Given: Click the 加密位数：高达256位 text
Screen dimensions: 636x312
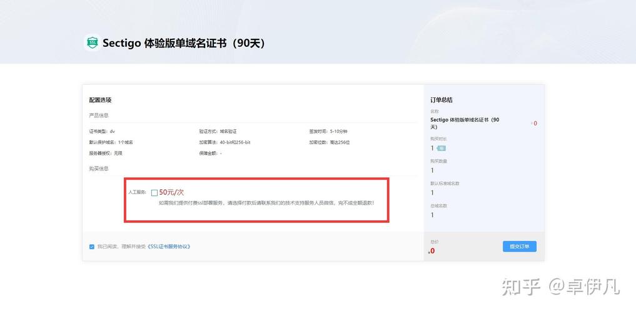Looking at the screenshot, I should pos(330,142).
